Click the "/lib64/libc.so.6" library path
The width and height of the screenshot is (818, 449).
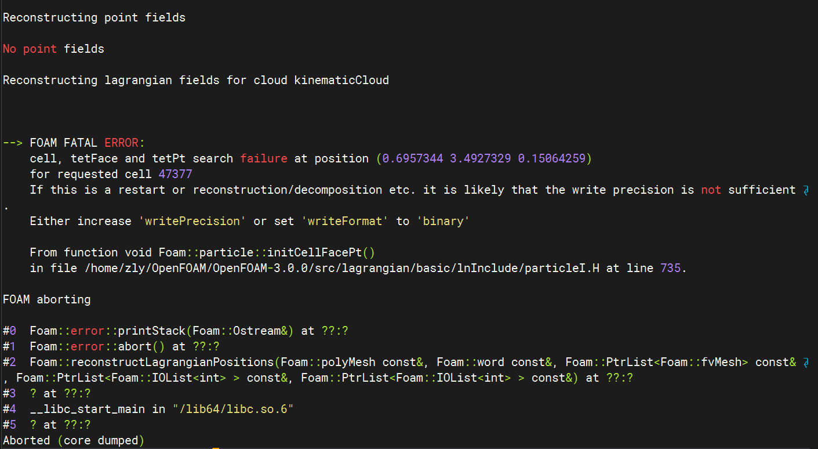[233, 409]
